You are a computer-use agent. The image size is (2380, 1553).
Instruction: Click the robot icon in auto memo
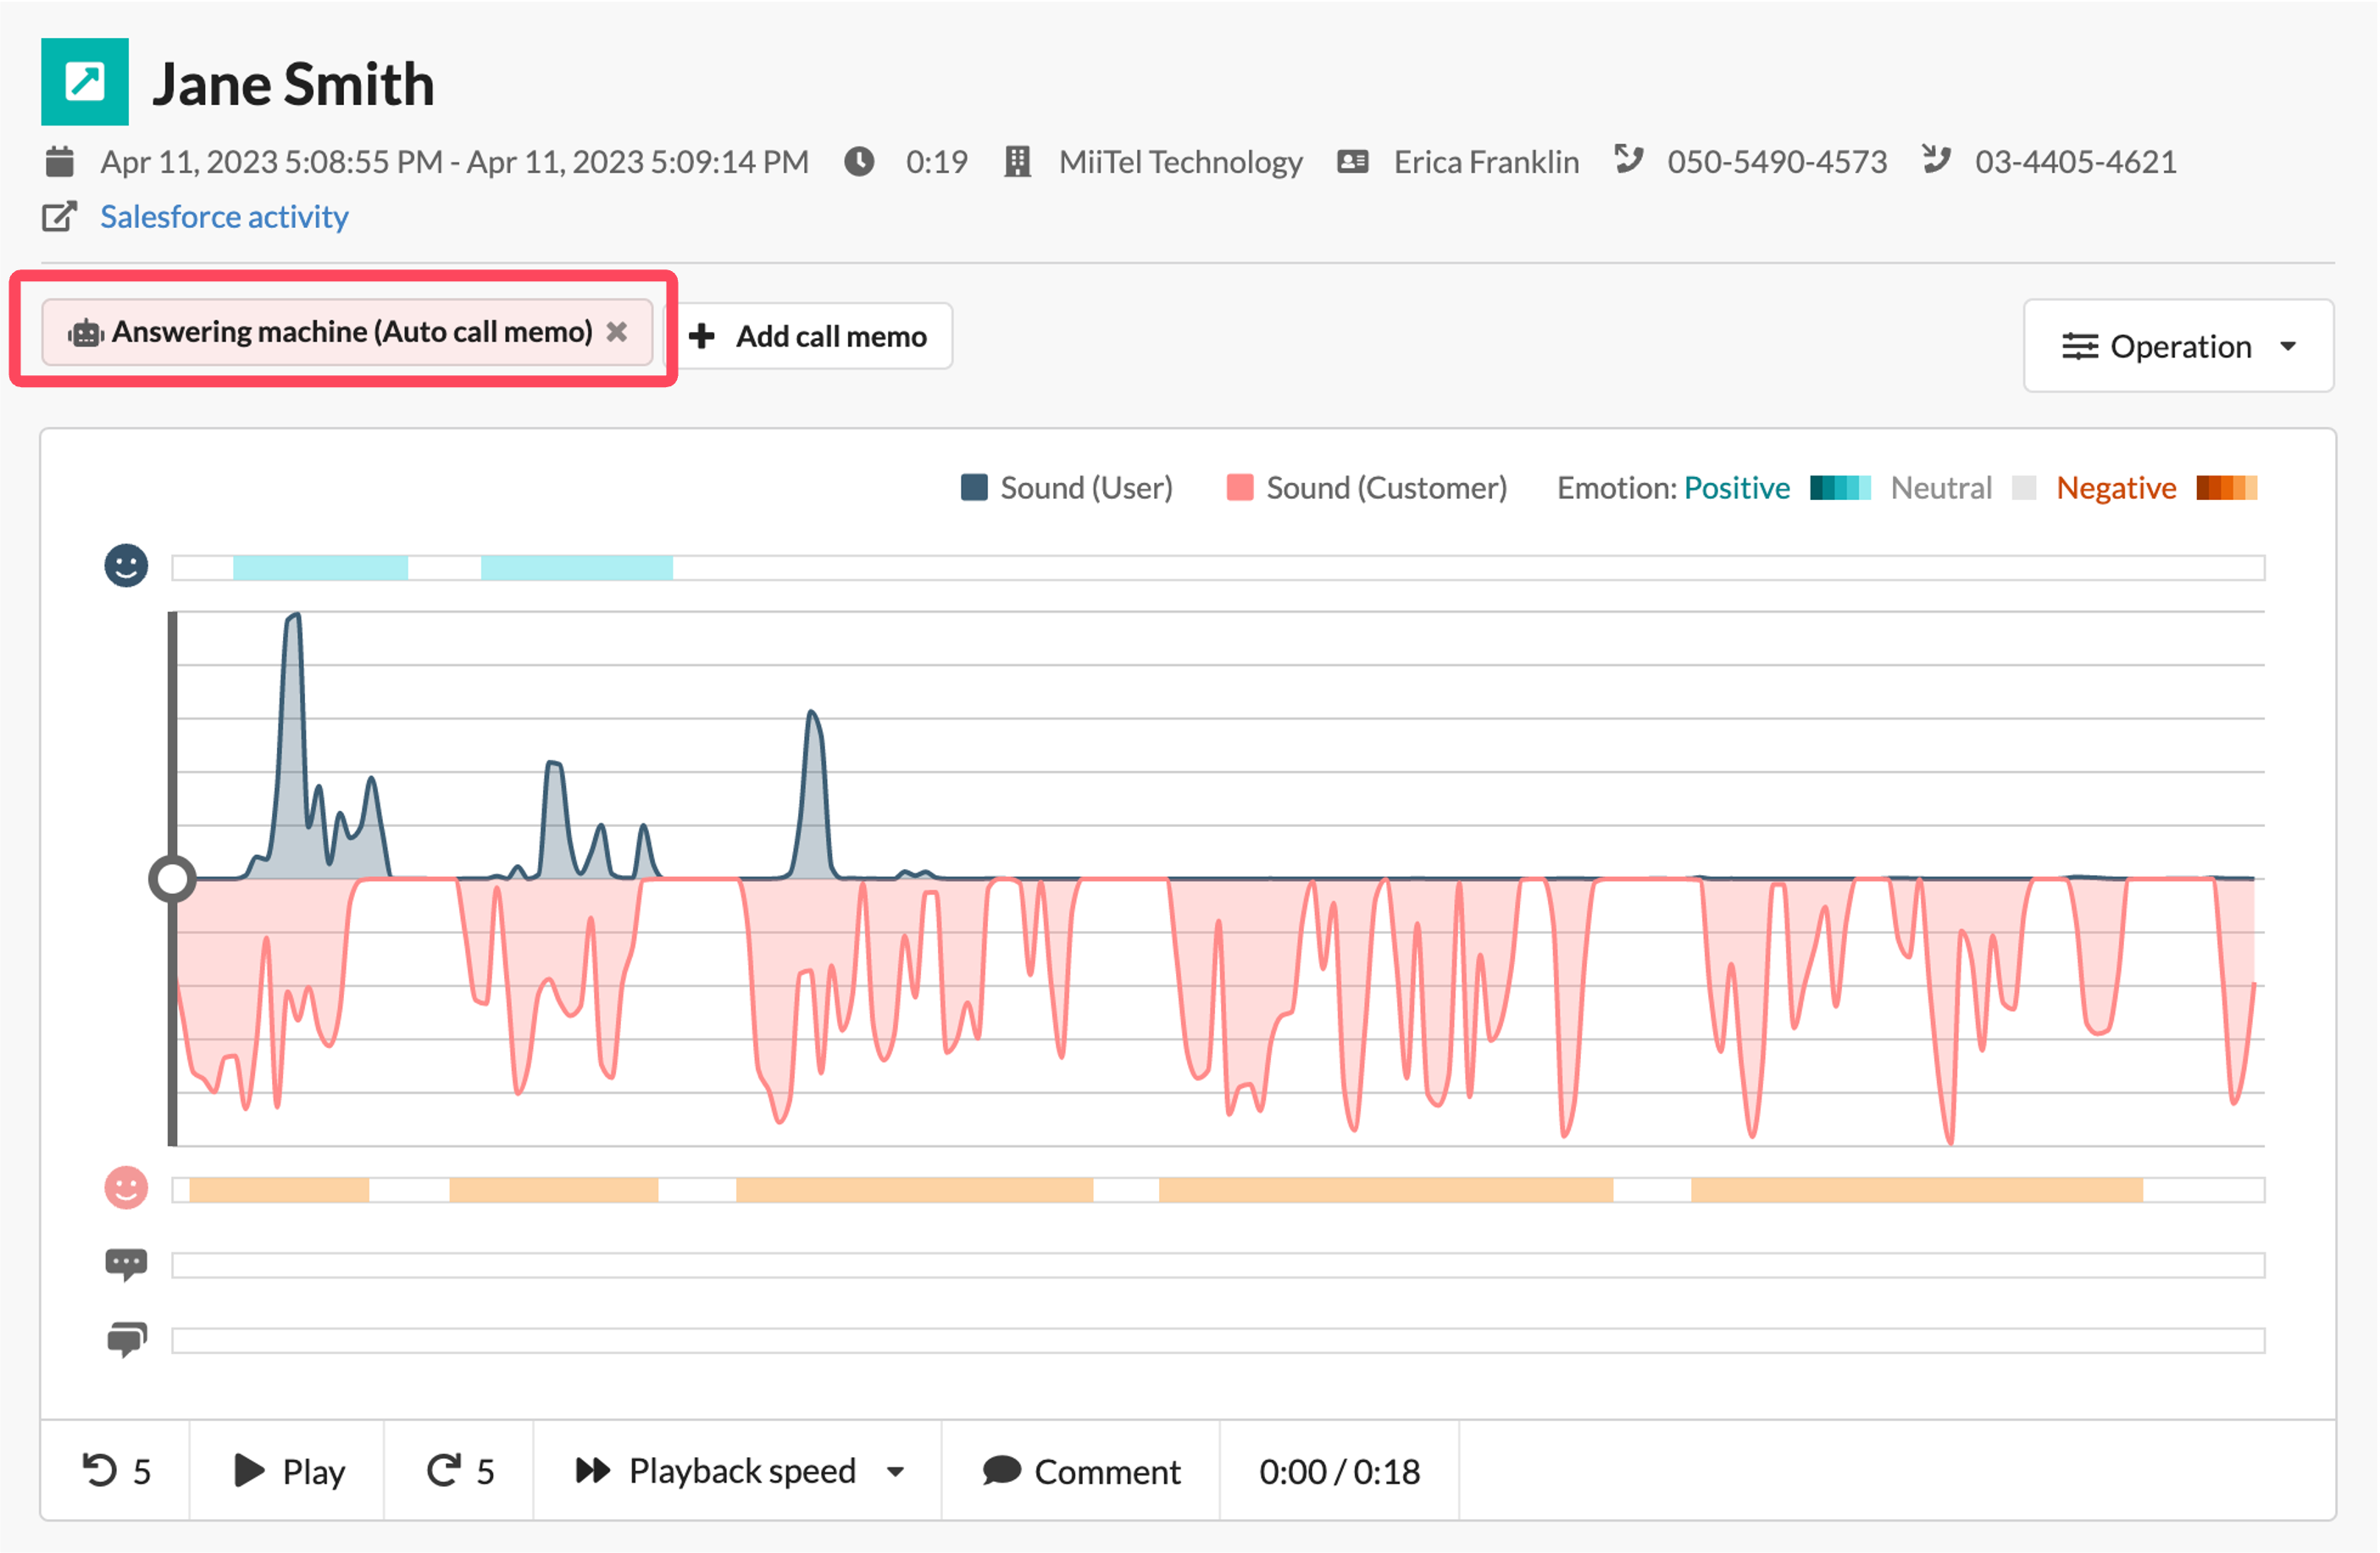coord(86,333)
